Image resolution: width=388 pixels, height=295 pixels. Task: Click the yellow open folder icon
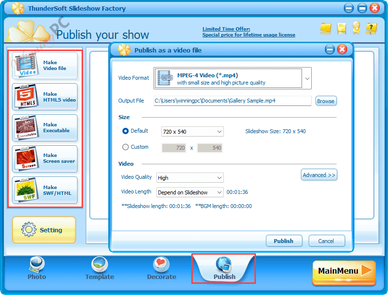pyautogui.click(x=326, y=28)
